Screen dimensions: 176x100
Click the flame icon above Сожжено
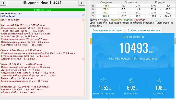159,81
